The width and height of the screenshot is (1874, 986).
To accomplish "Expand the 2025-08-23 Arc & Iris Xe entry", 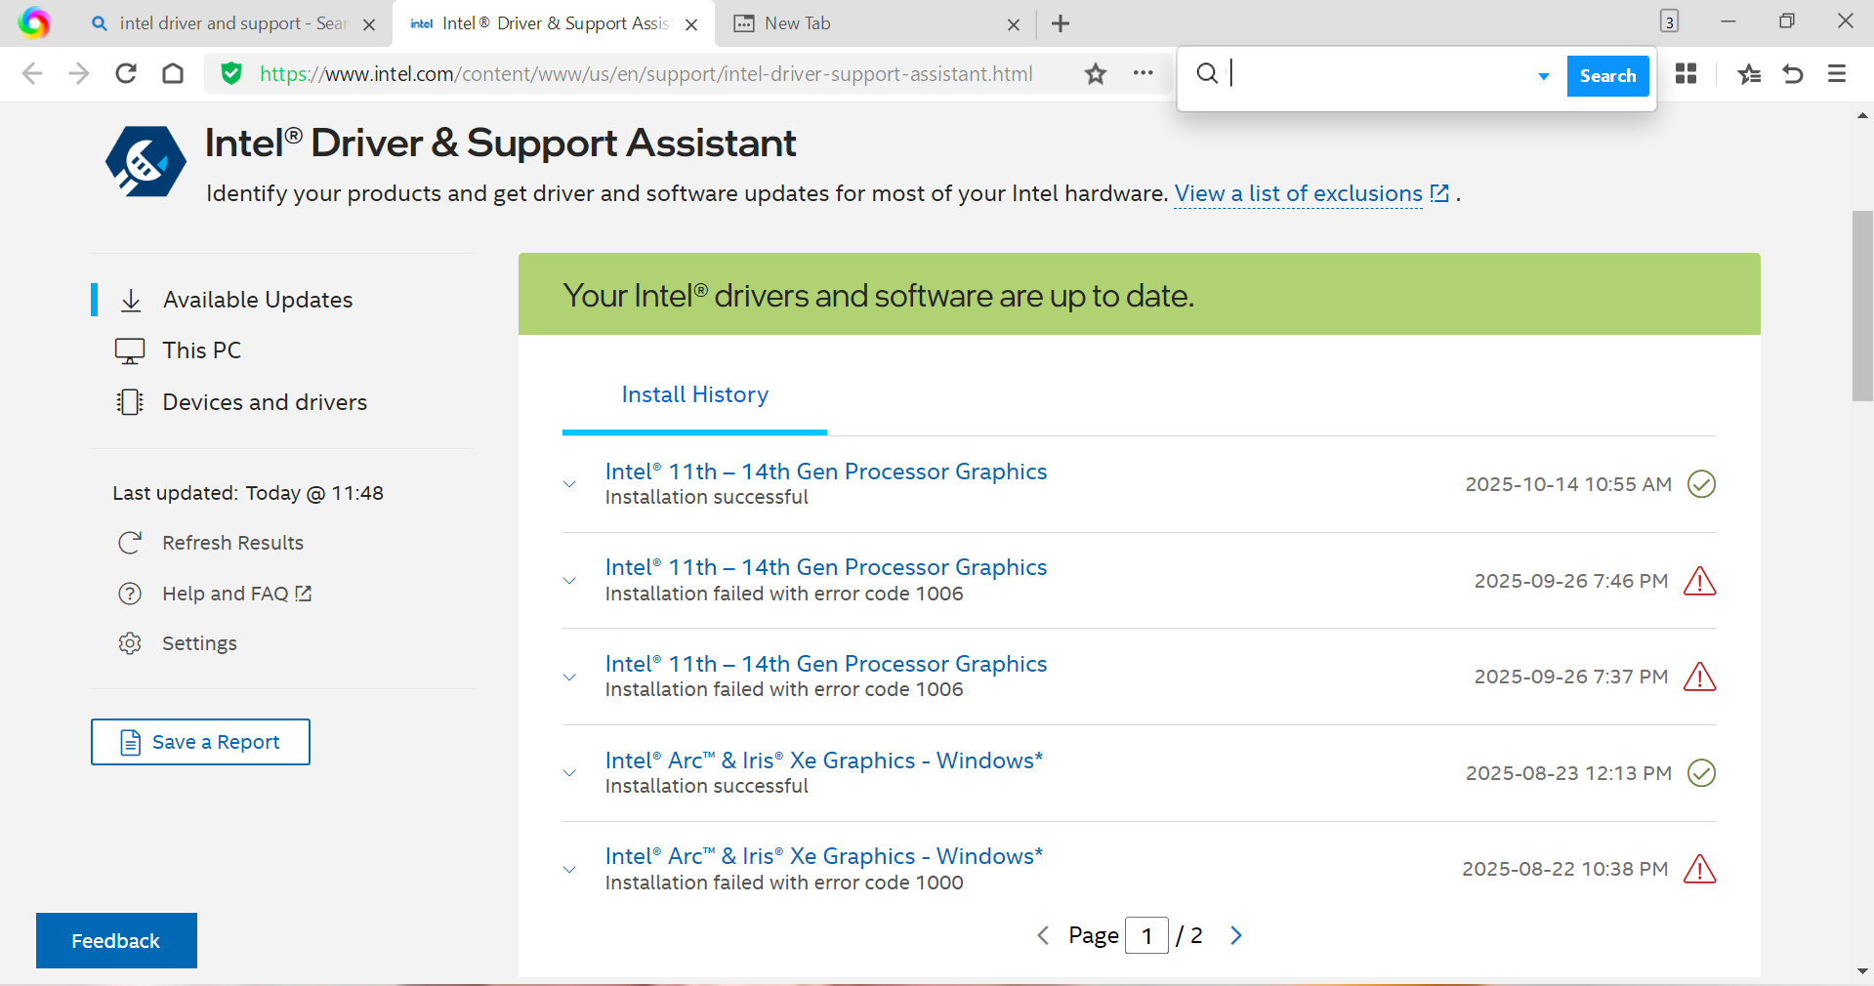I will (569, 773).
